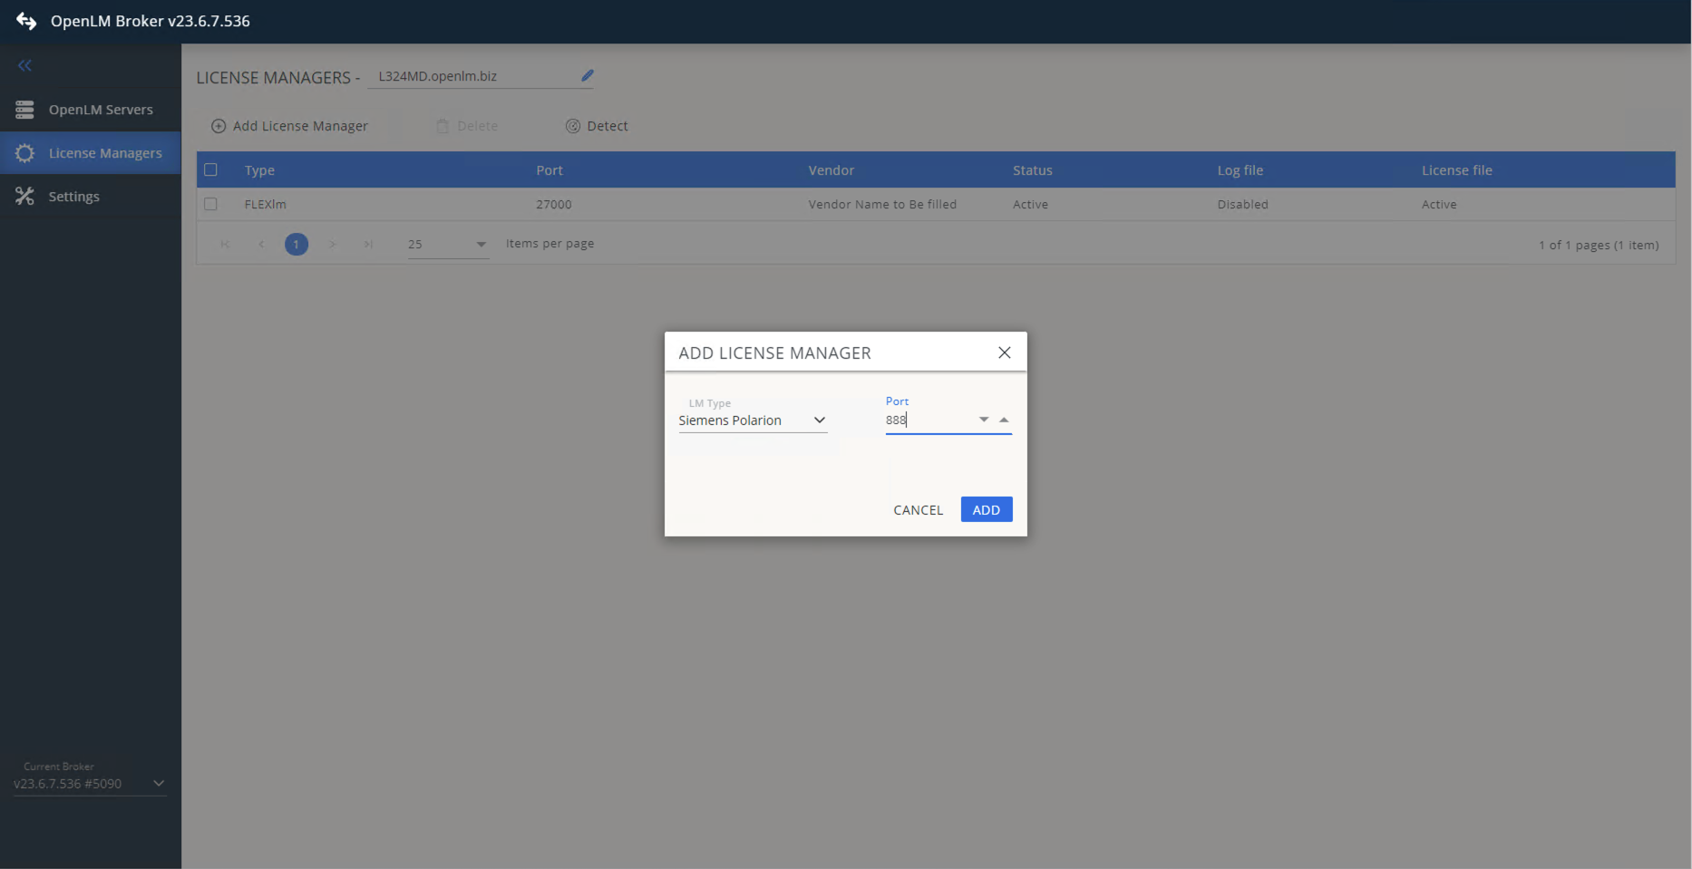Click the Detect icon

pyautogui.click(x=572, y=126)
